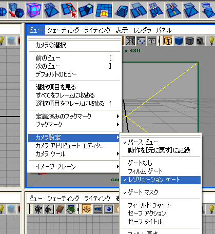The width and height of the screenshot is (215, 234).
Task: Expand the 定義済みのブックマーク submenu
Action: coord(74,116)
